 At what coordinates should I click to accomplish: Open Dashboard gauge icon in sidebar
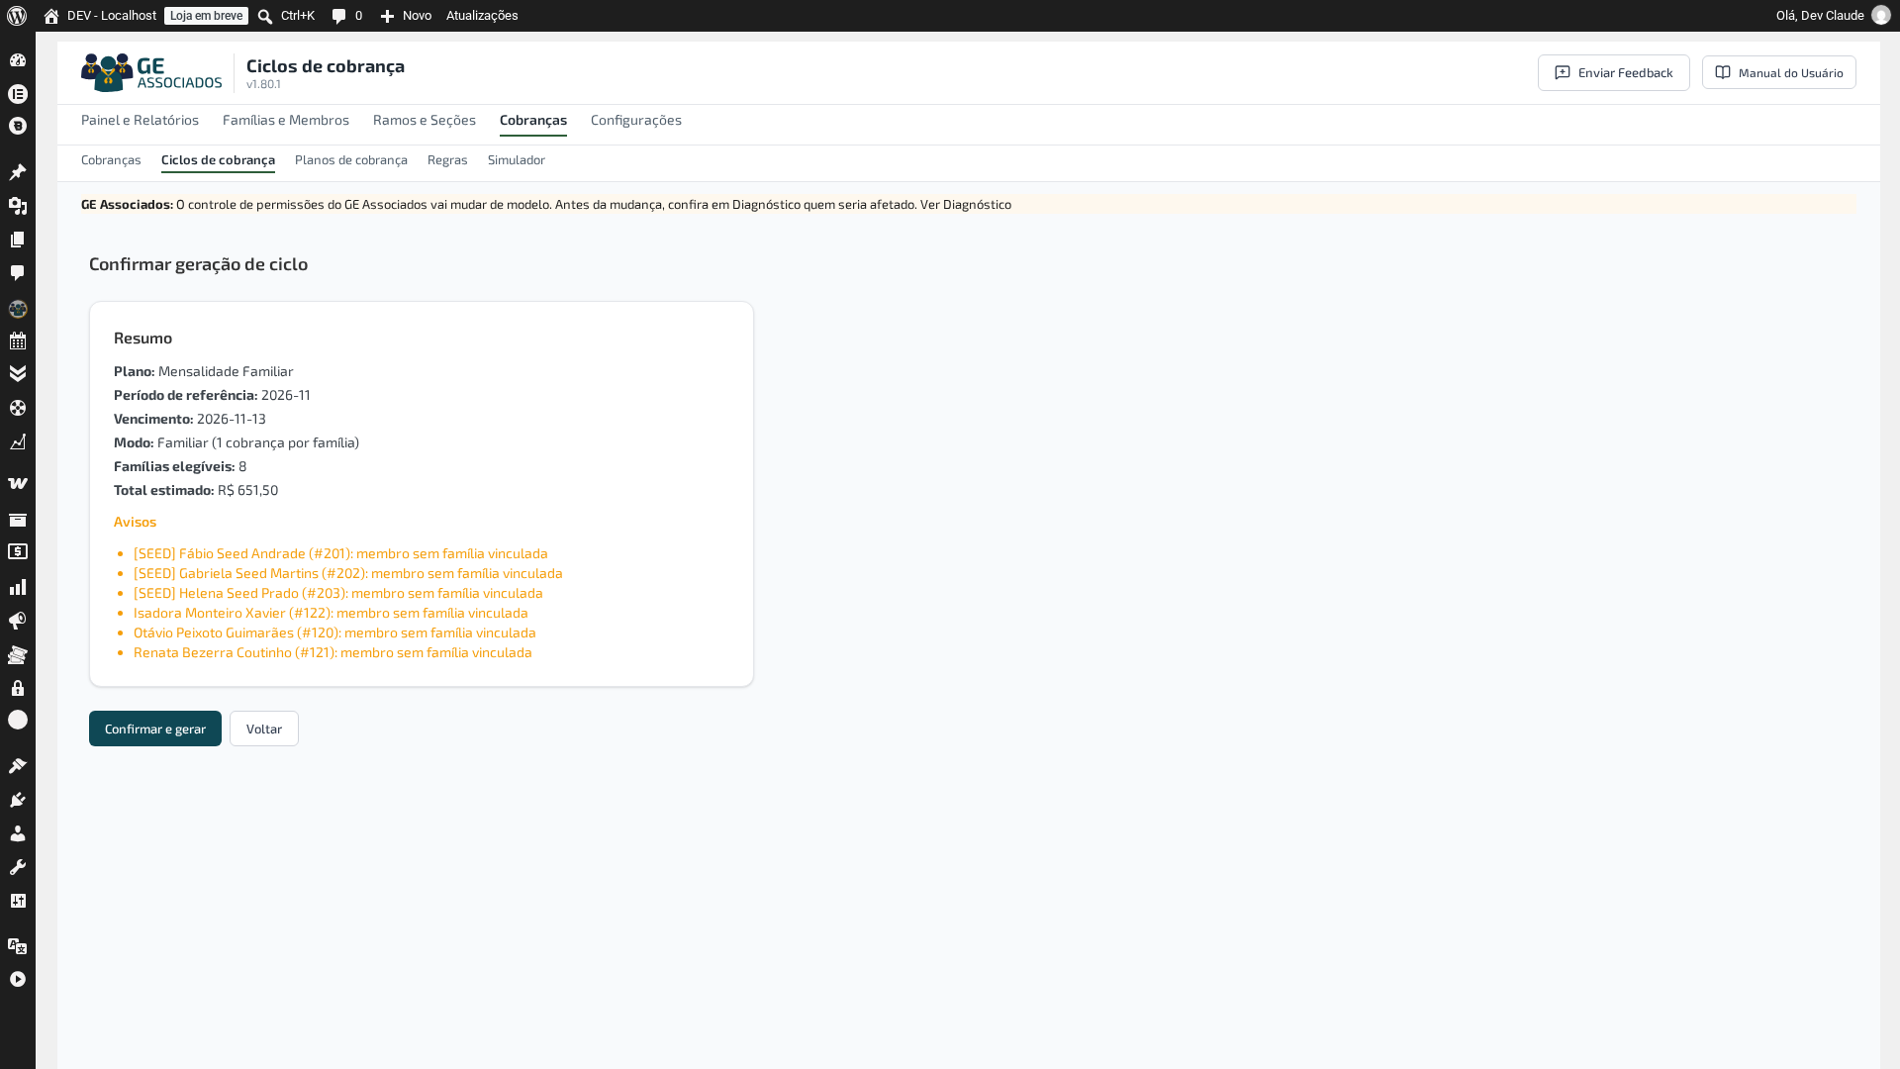(18, 60)
